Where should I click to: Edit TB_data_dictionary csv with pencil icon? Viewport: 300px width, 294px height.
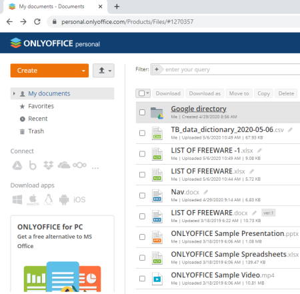point(290,130)
